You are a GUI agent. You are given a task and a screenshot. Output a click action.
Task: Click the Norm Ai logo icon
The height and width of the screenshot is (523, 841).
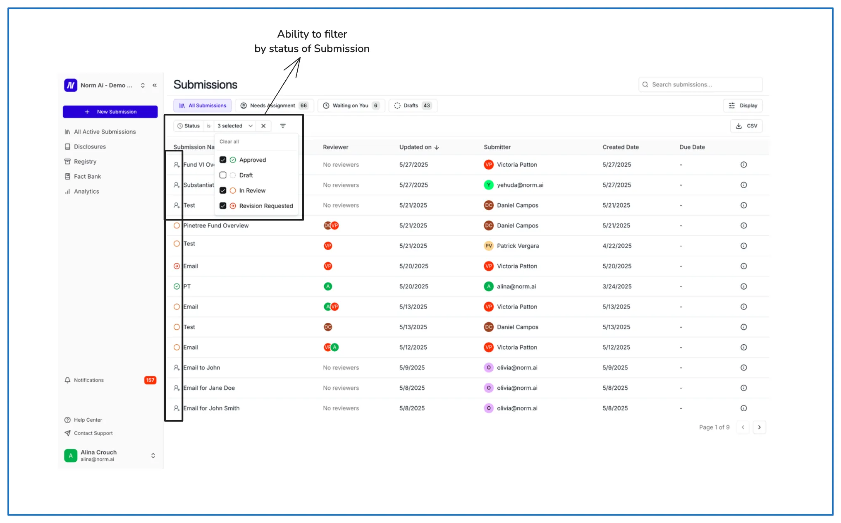point(71,85)
